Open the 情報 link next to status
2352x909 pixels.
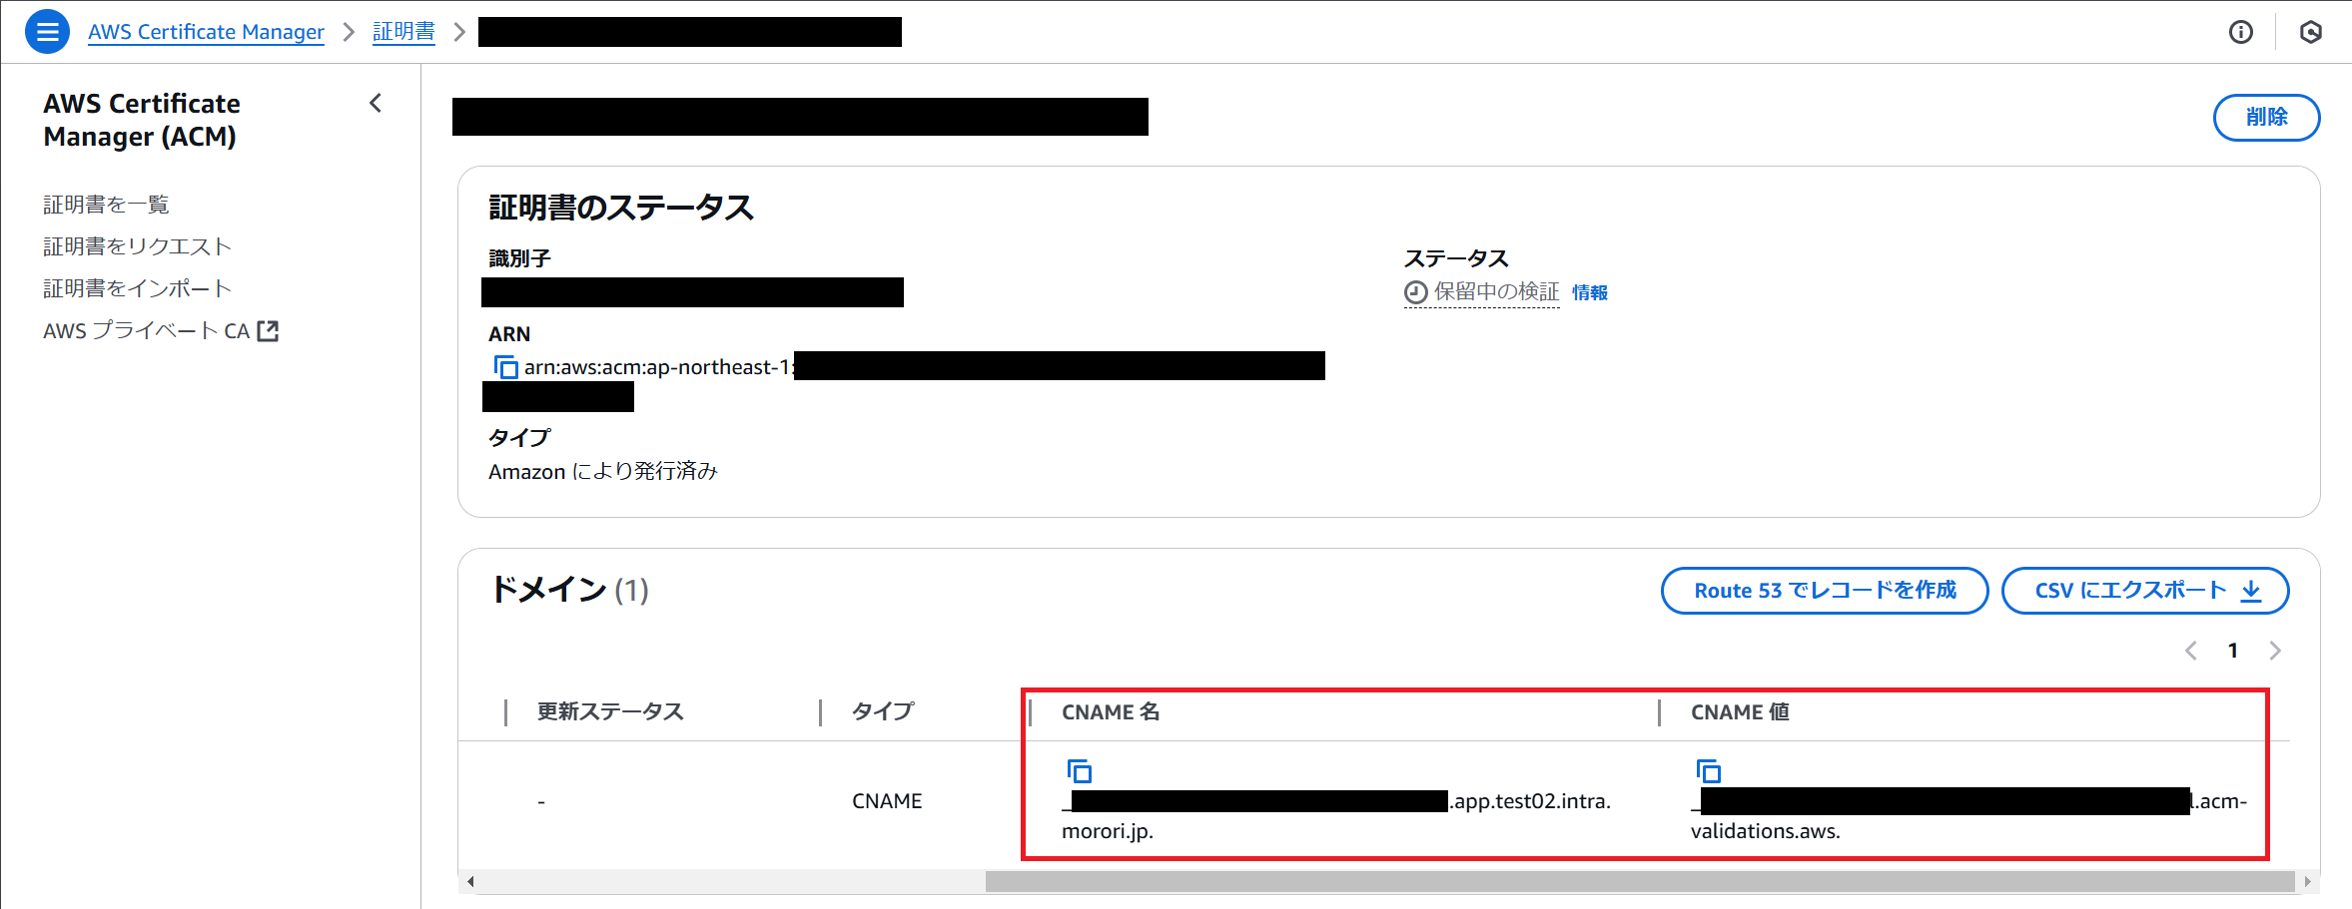coord(1589,292)
